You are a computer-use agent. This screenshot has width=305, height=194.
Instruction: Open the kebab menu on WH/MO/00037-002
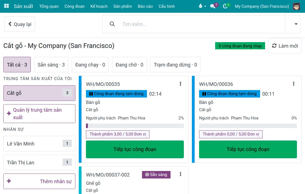181,174
